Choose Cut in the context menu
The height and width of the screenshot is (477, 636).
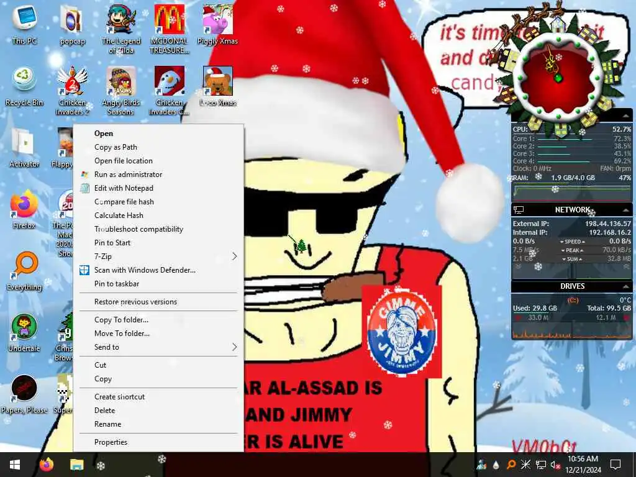click(158, 365)
